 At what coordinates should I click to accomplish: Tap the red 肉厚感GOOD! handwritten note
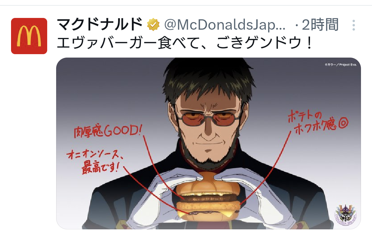107,131
